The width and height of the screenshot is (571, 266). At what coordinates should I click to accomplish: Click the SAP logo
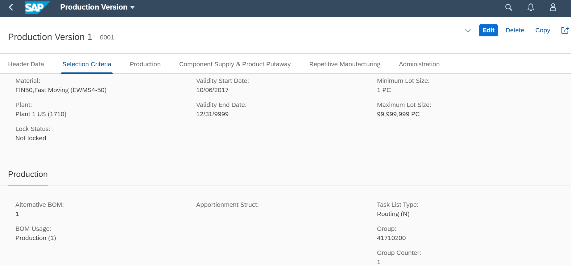click(x=37, y=7)
